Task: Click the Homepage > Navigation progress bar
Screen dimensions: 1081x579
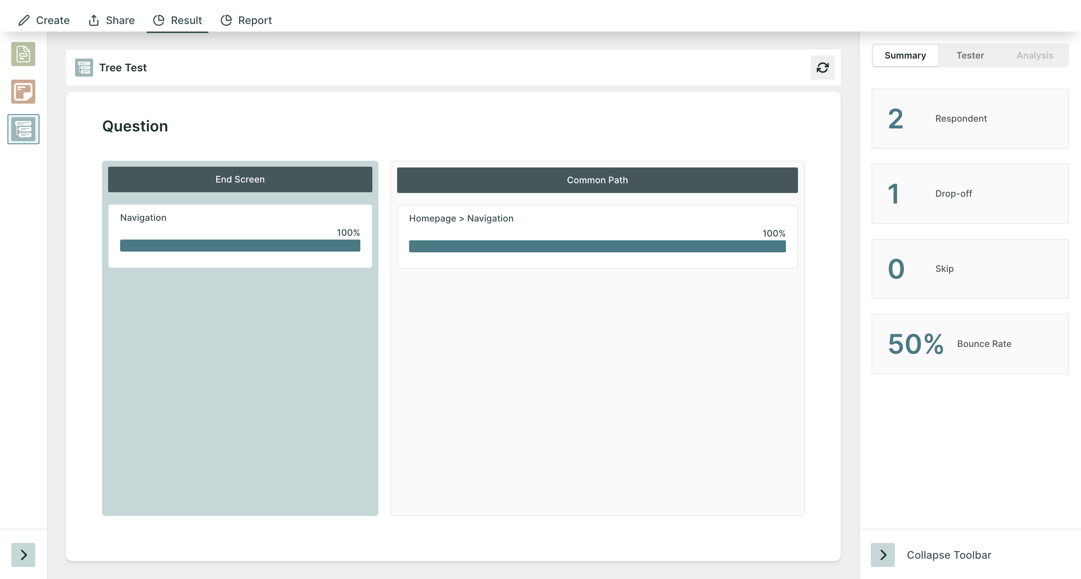Action: pyautogui.click(x=597, y=246)
